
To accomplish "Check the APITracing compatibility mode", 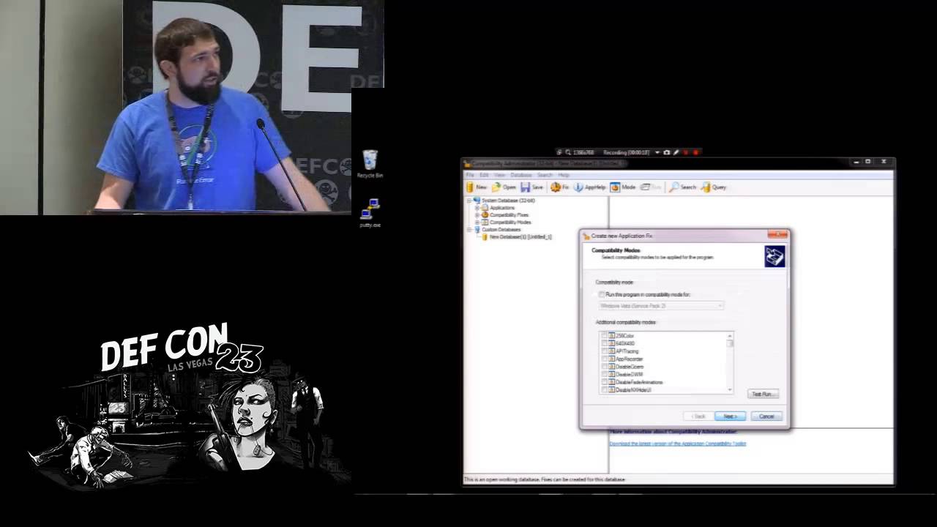I will (x=605, y=351).
